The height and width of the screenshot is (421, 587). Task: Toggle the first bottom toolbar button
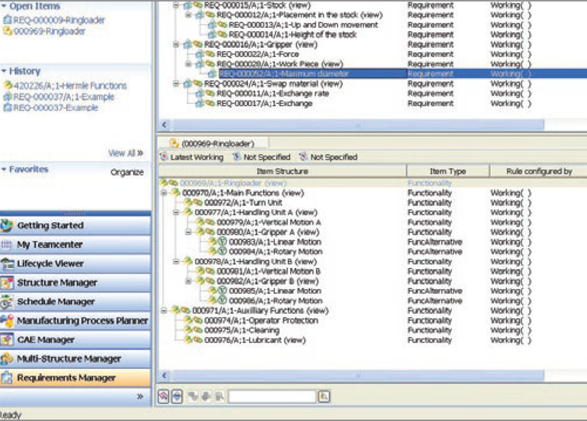pyautogui.click(x=164, y=397)
